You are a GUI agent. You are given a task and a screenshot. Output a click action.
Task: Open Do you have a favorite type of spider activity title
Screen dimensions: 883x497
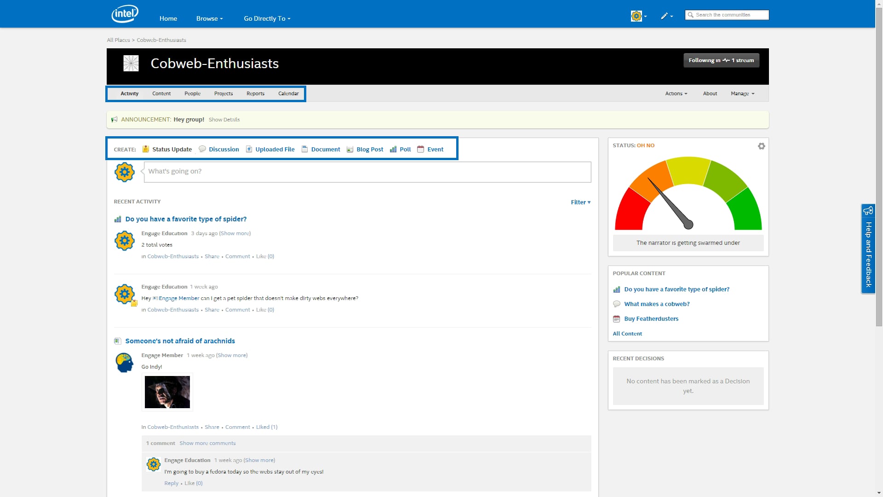click(x=186, y=219)
